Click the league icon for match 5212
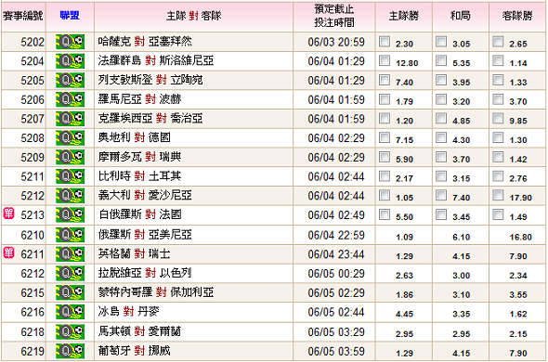The image size is (548, 362). point(70,196)
